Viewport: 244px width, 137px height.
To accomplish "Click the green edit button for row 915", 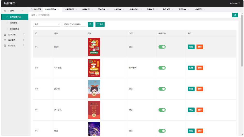I will tap(191, 89).
